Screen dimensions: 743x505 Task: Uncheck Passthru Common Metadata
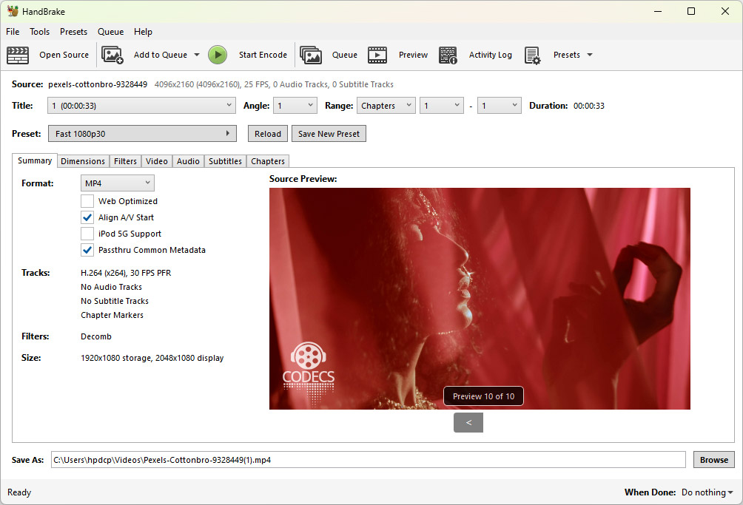click(87, 250)
